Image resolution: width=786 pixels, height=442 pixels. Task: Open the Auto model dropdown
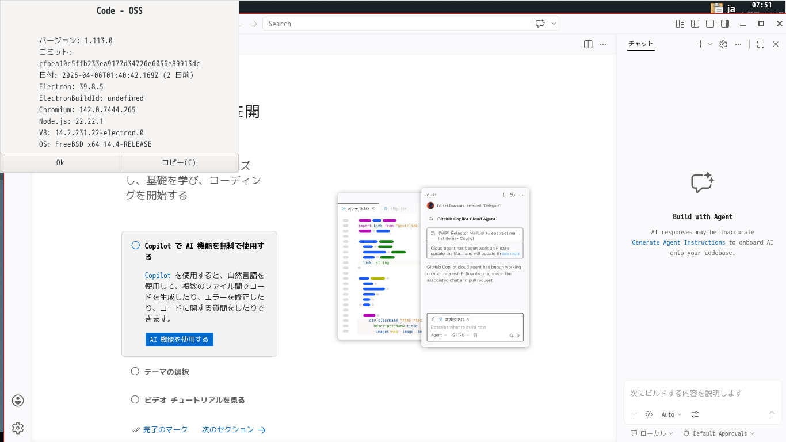tap(671, 414)
